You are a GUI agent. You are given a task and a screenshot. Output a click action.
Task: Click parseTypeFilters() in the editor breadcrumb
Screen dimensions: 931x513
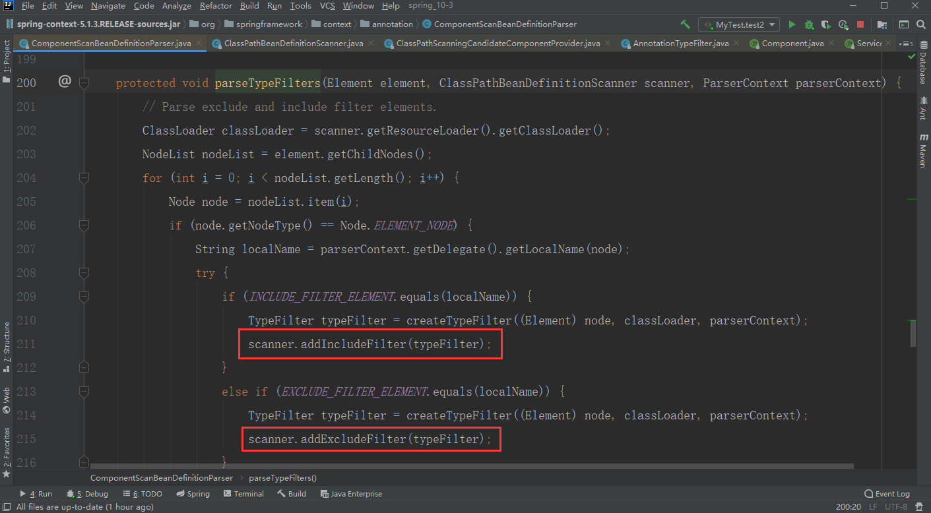pyautogui.click(x=283, y=477)
